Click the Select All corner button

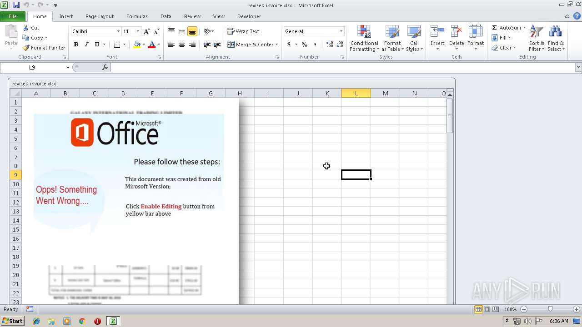16,93
